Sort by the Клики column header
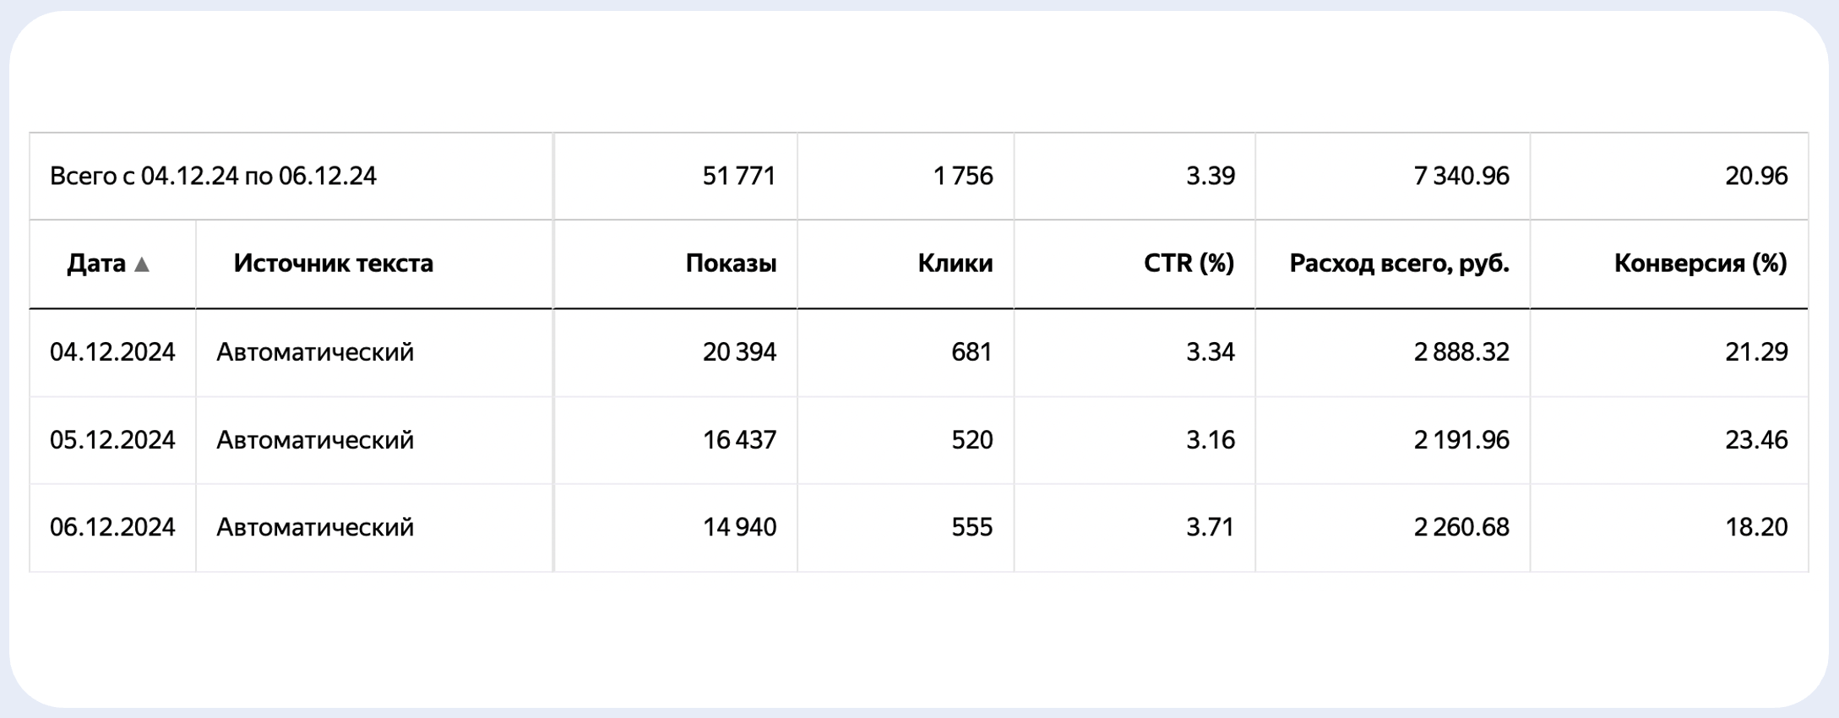The height and width of the screenshot is (718, 1839). [955, 264]
